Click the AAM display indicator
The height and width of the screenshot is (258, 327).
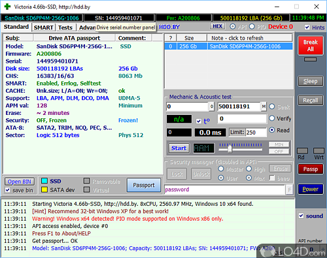point(203,148)
